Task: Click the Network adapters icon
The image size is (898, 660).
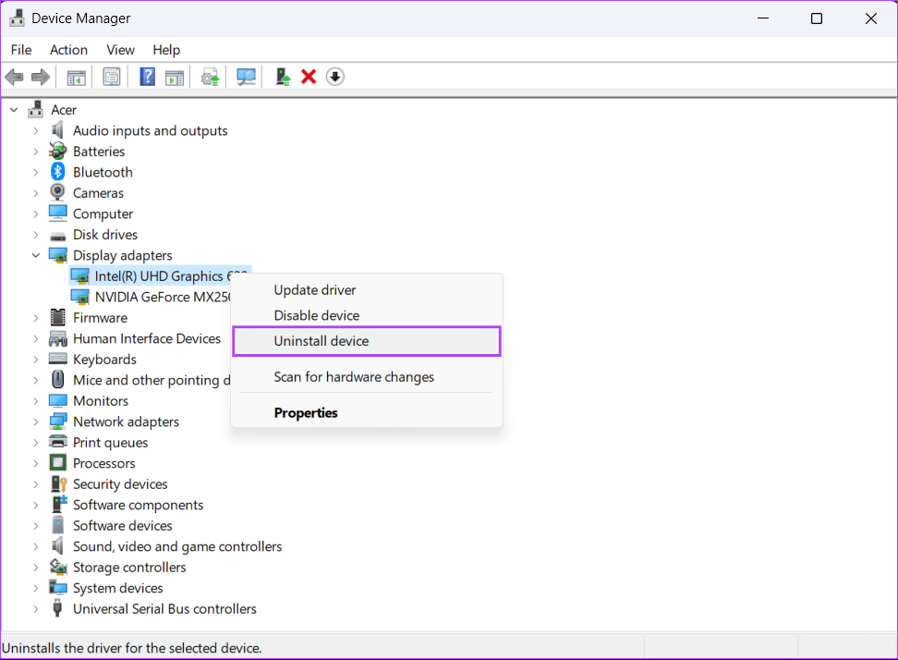Action: (58, 422)
